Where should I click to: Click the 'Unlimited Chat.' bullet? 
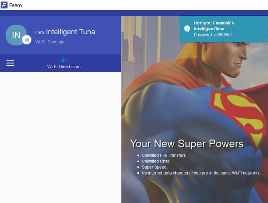(156, 161)
